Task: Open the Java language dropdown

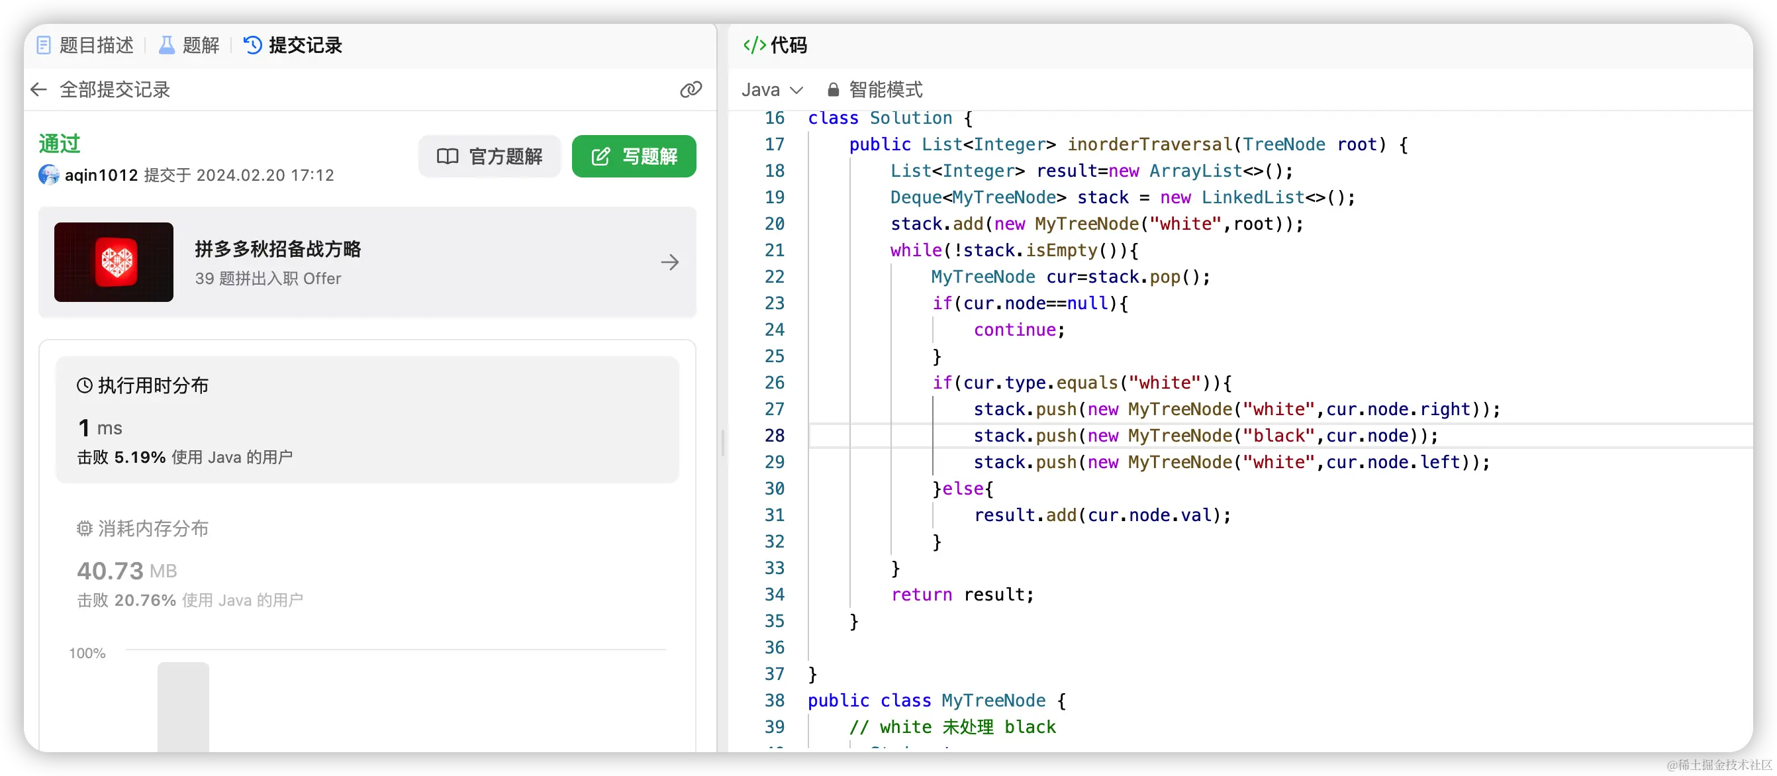Action: [772, 89]
